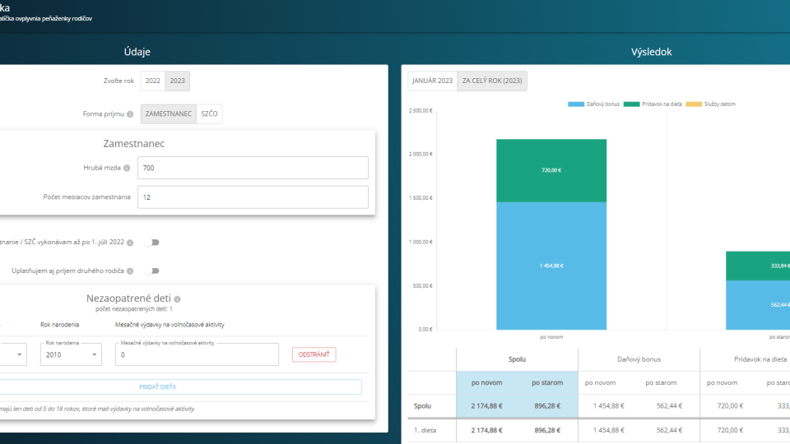Select year 2023
Viewport: 790px width, 444px height.
pos(178,81)
